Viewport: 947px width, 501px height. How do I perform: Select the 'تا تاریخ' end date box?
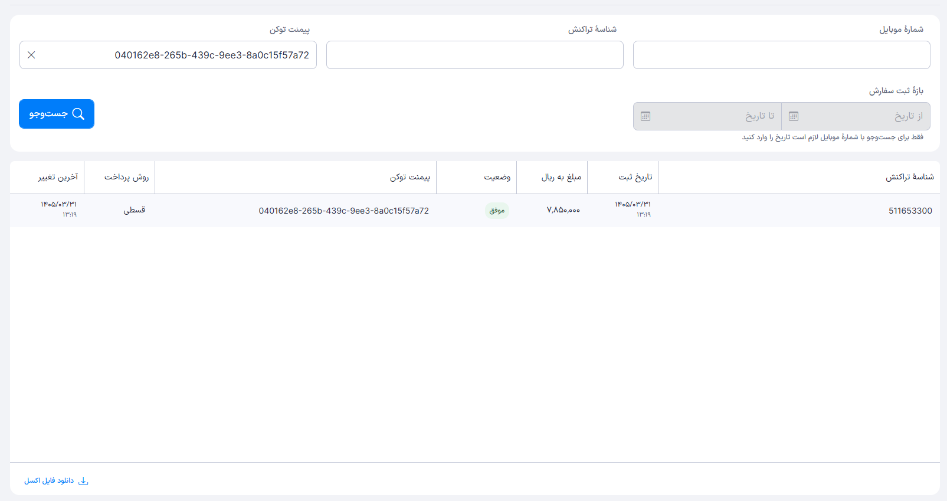tap(707, 116)
